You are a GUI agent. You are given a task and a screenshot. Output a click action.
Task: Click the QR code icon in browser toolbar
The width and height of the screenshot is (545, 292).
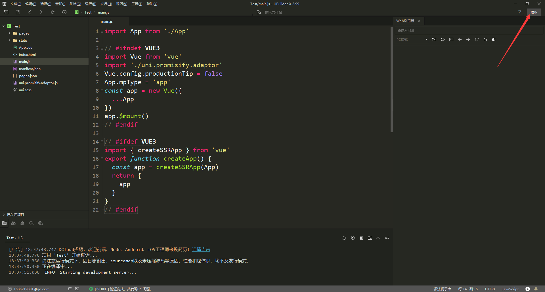point(494,39)
